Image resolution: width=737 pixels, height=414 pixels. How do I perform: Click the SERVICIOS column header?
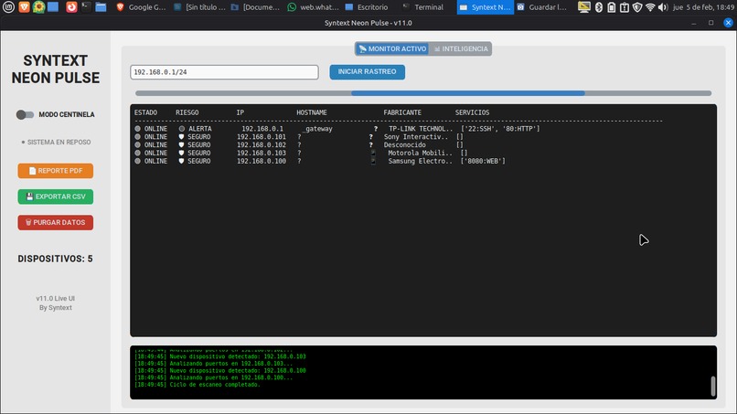click(x=472, y=112)
